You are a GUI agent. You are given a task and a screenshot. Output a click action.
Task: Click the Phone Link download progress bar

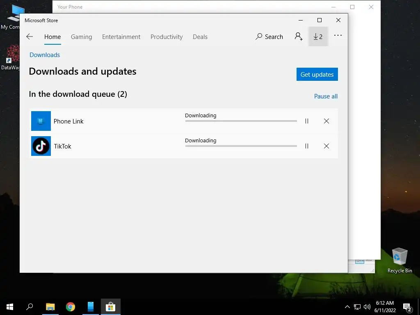(x=241, y=121)
